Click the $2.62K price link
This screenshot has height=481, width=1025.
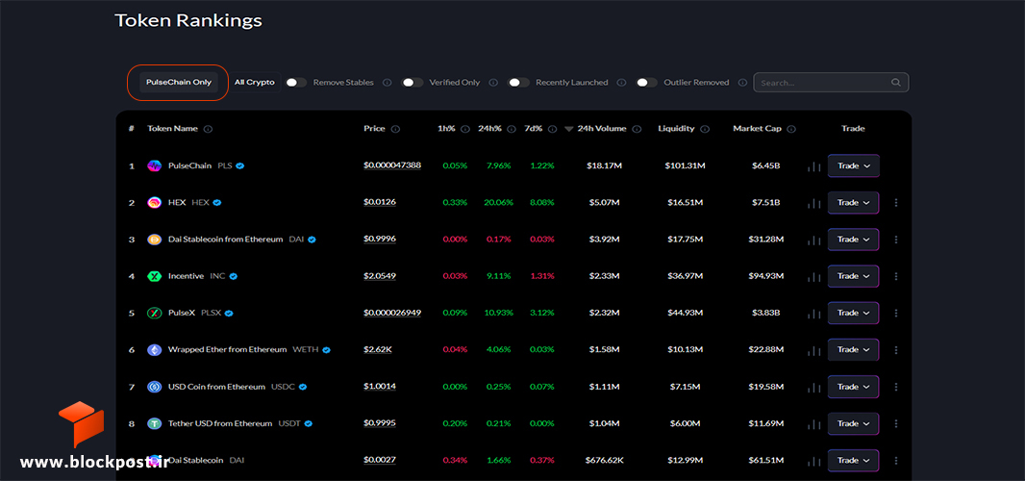[378, 350]
